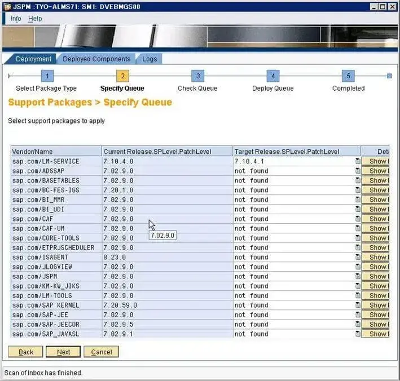Show details for sap.com/ADSSAP
400x381 pixels.
[x=376, y=171]
